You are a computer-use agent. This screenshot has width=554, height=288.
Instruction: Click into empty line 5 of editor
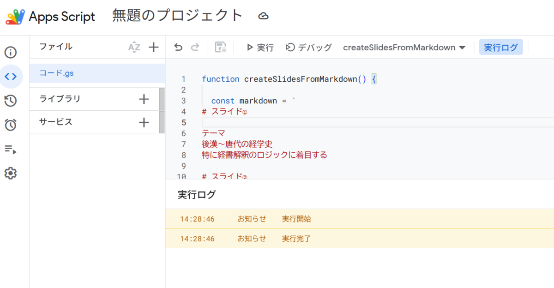378,122
